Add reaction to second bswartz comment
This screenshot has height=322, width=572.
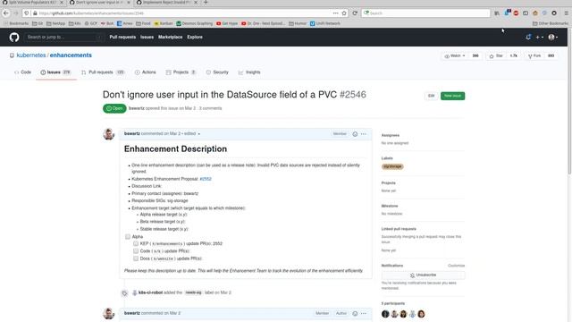click(x=355, y=313)
